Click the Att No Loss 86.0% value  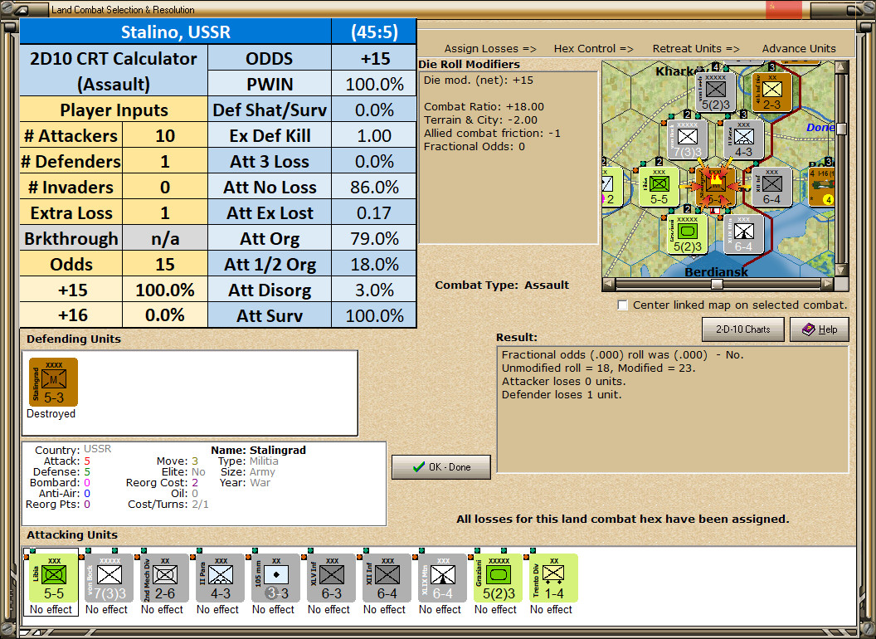(x=374, y=187)
